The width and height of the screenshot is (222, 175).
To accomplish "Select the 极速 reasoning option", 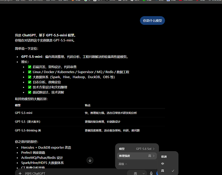I will (167, 156).
